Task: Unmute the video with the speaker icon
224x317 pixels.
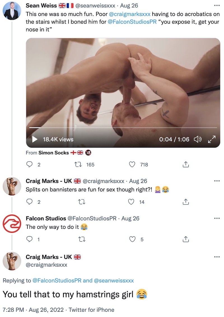Action: pos(198,139)
